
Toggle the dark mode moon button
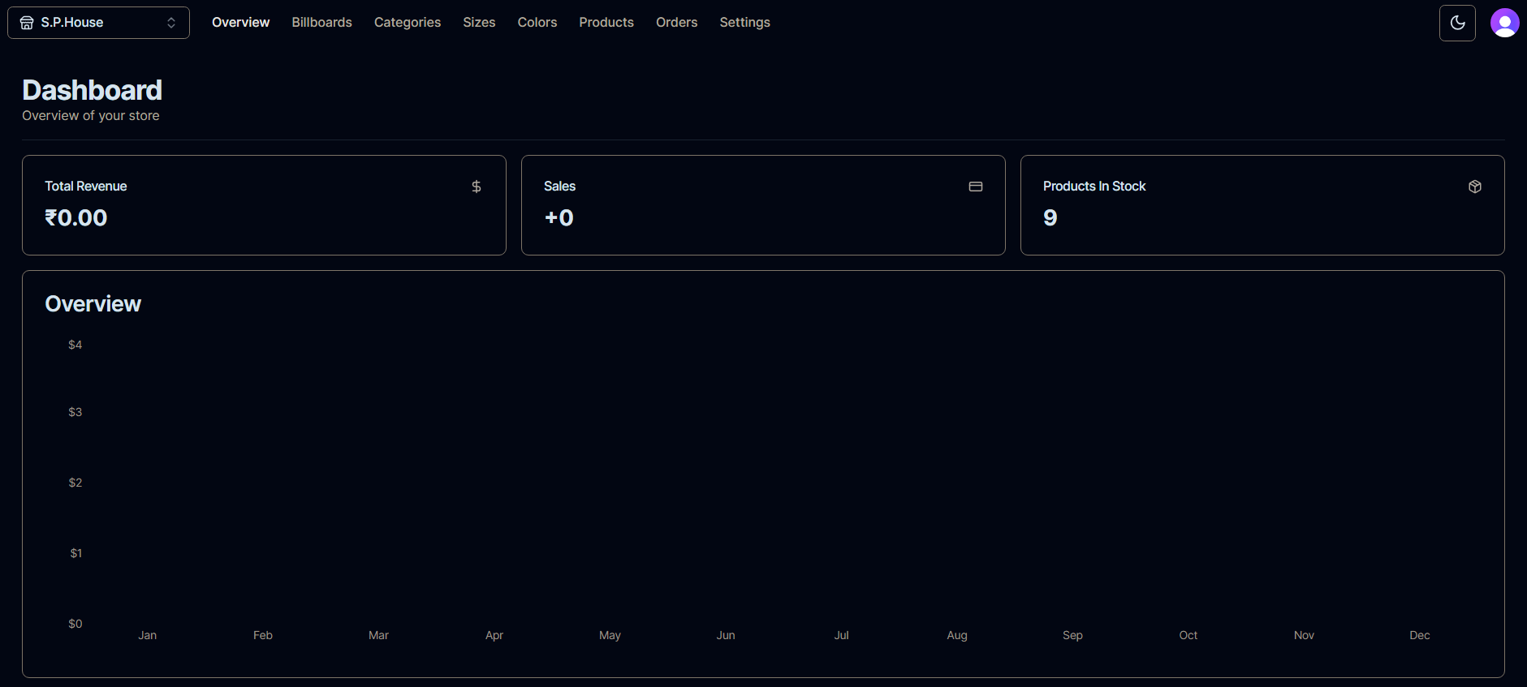(1457, 23)
